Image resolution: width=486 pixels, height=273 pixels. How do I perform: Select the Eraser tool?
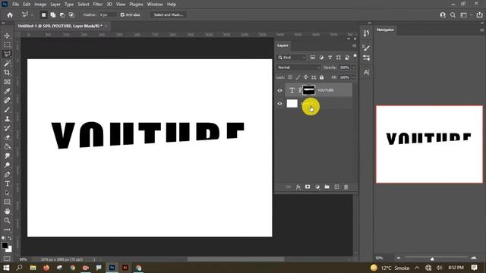tap(7, 137)
